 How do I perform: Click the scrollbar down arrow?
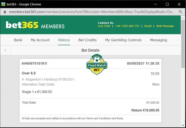pyautogui.click(x=183, y=125)
